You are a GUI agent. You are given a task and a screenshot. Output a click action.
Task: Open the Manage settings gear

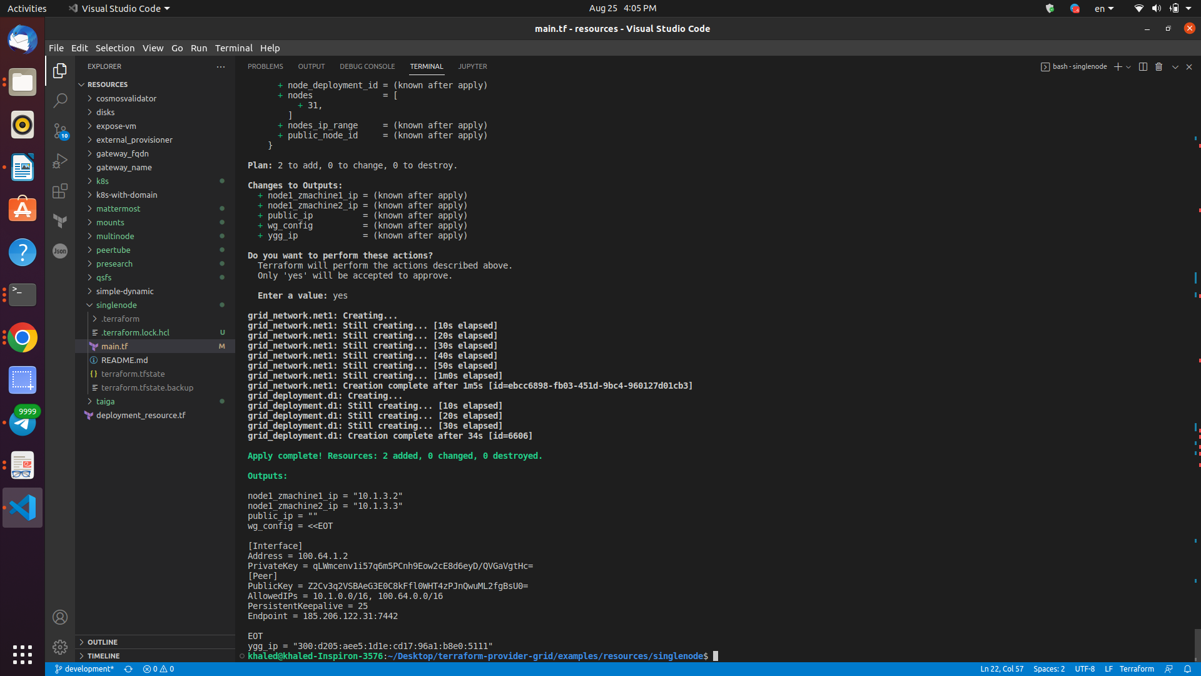60,647
